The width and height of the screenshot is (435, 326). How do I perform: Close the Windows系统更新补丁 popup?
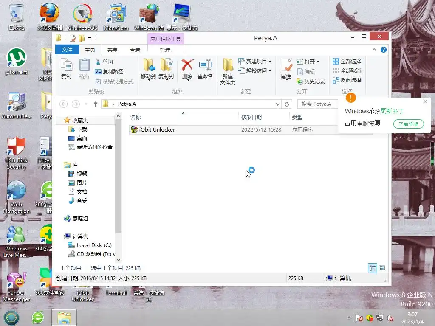point(425,102)
